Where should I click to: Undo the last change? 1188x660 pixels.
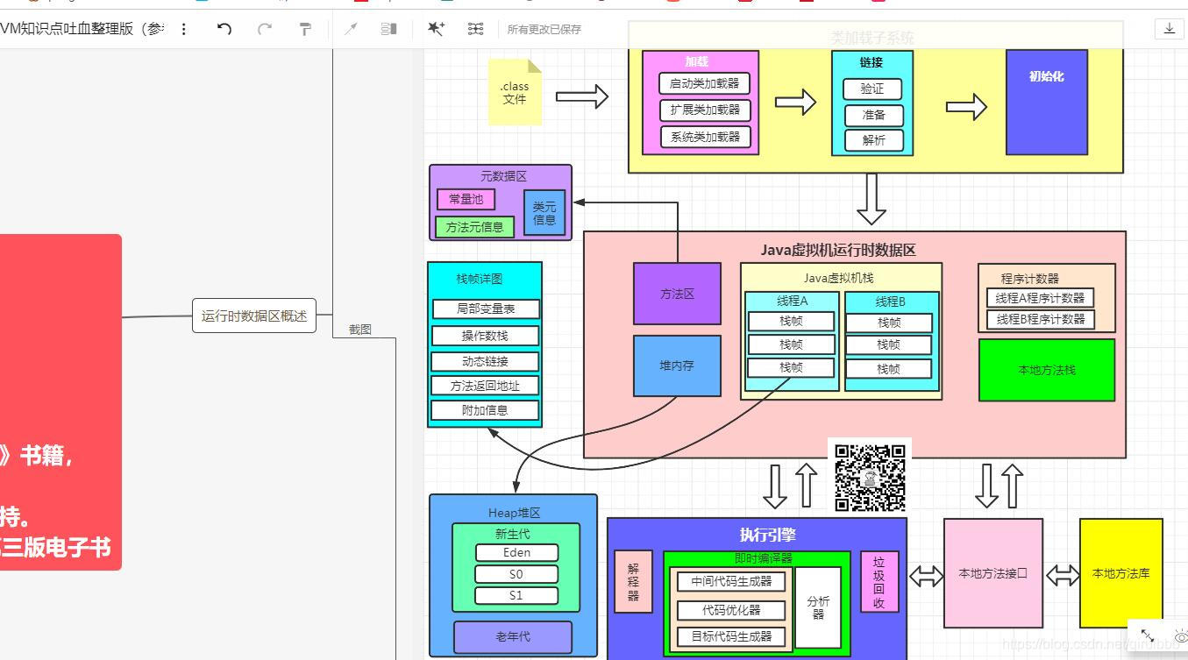(224, 29)
